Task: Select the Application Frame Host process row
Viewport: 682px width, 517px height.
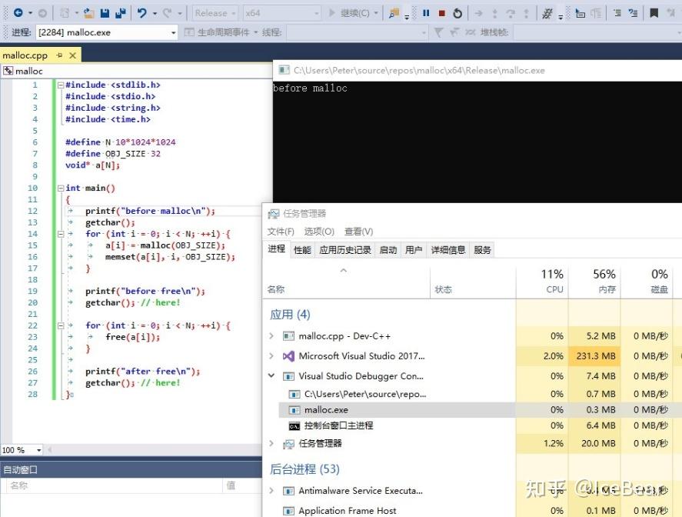Action: coord(472,511)
